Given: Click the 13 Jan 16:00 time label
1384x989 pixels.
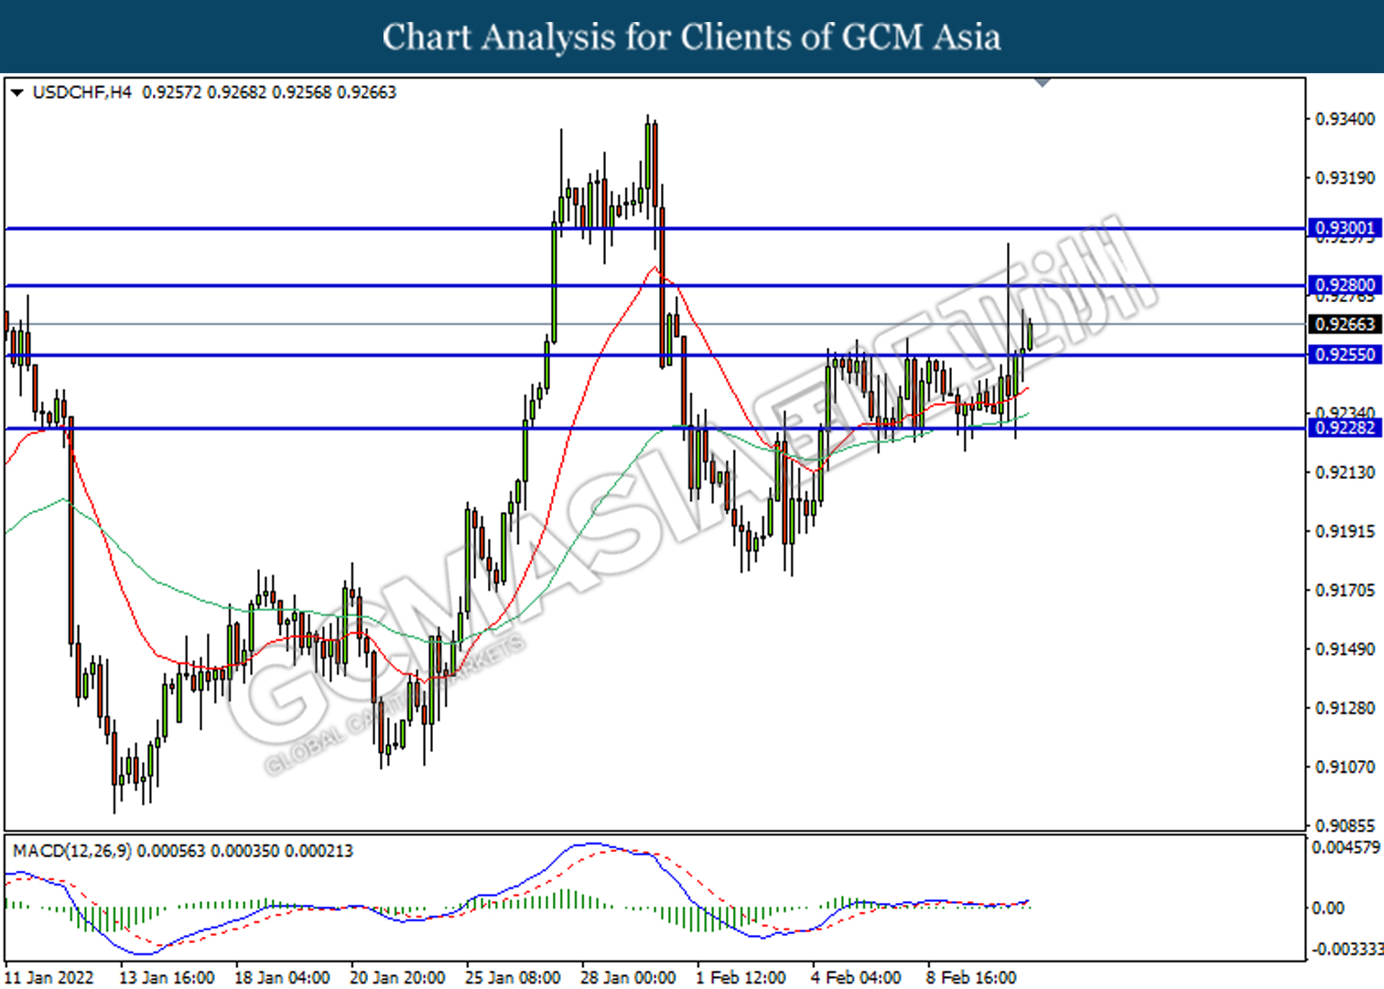Looking at the screenshot, I should pos(167,977).
